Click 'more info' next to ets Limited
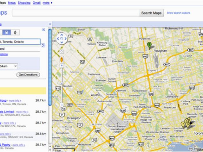This screenshot has height=152, width=203. (x=22, y=112)
